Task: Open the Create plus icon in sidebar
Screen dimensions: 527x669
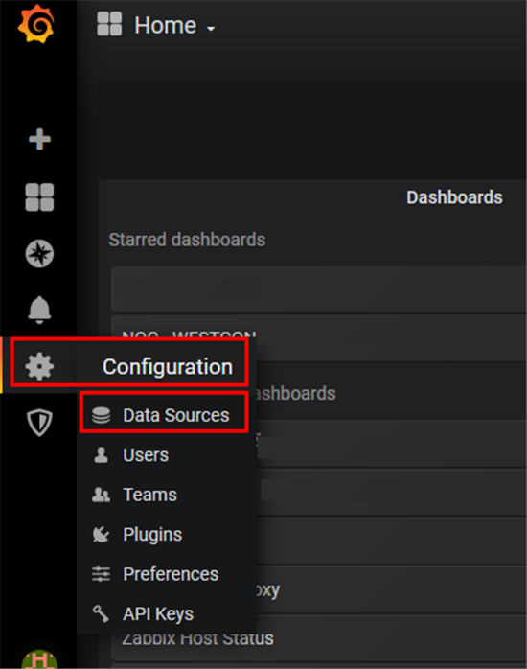Action: [x=39, y=139]
